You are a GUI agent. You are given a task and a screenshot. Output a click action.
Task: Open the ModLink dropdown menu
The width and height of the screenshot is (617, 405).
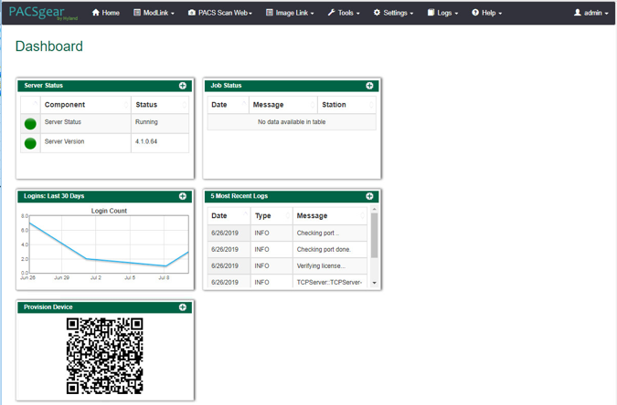(x=154, y=13)
